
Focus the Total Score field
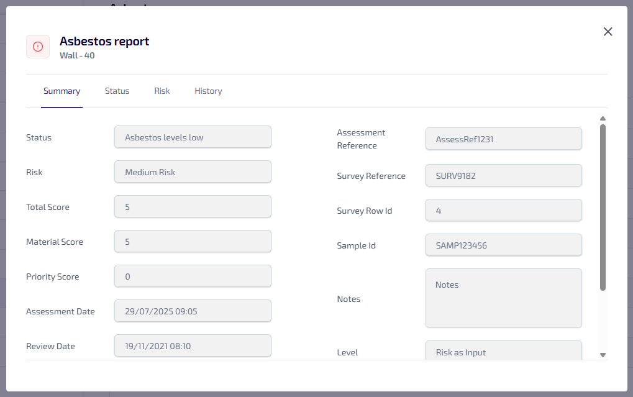(x=193, y=207)
